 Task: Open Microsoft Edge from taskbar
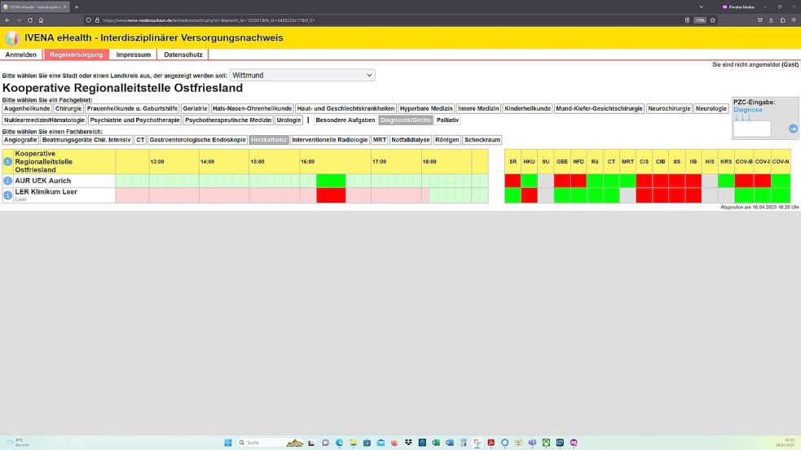pyautogui.click(x=339, y=443)
